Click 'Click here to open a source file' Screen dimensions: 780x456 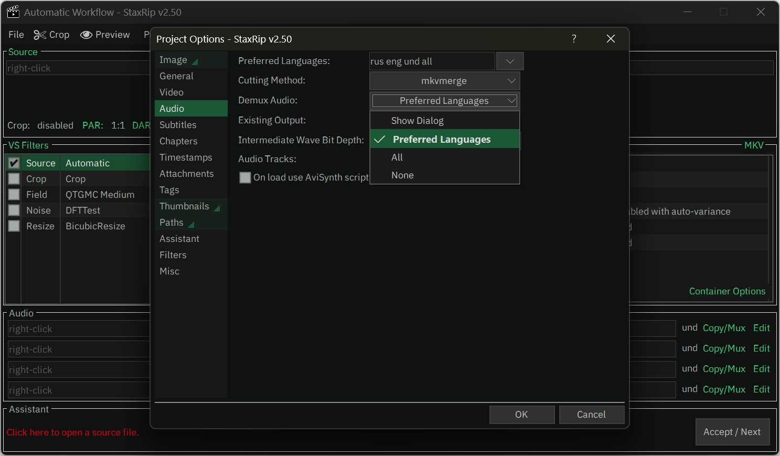tap(72, 432)
